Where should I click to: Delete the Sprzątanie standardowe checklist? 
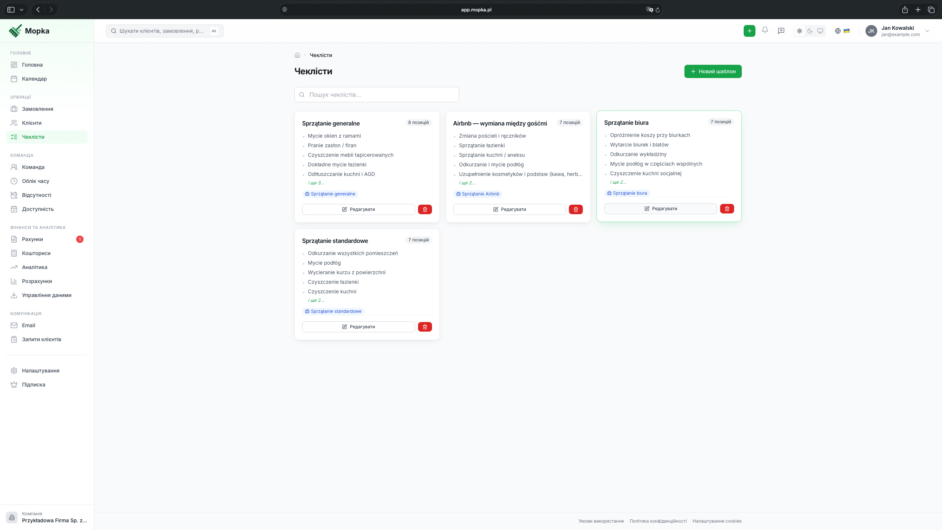pyautogui.click(x=425, y=327)
